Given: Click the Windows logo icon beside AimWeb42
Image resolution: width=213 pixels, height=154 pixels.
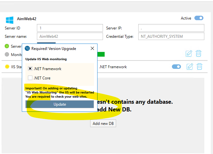Looking at the screenshot, I should click(10, 20).
